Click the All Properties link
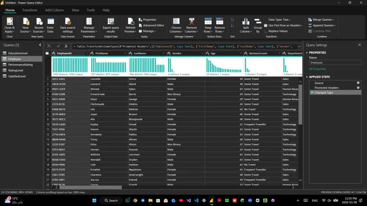This screenshot has width=367, height=206. (x=317, y=69)
